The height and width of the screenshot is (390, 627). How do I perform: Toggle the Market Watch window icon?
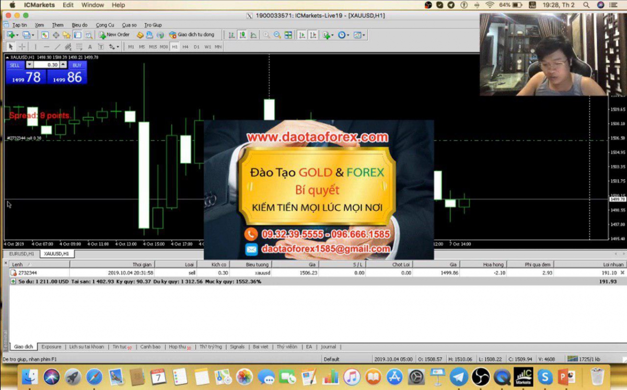tap(45, 35)
